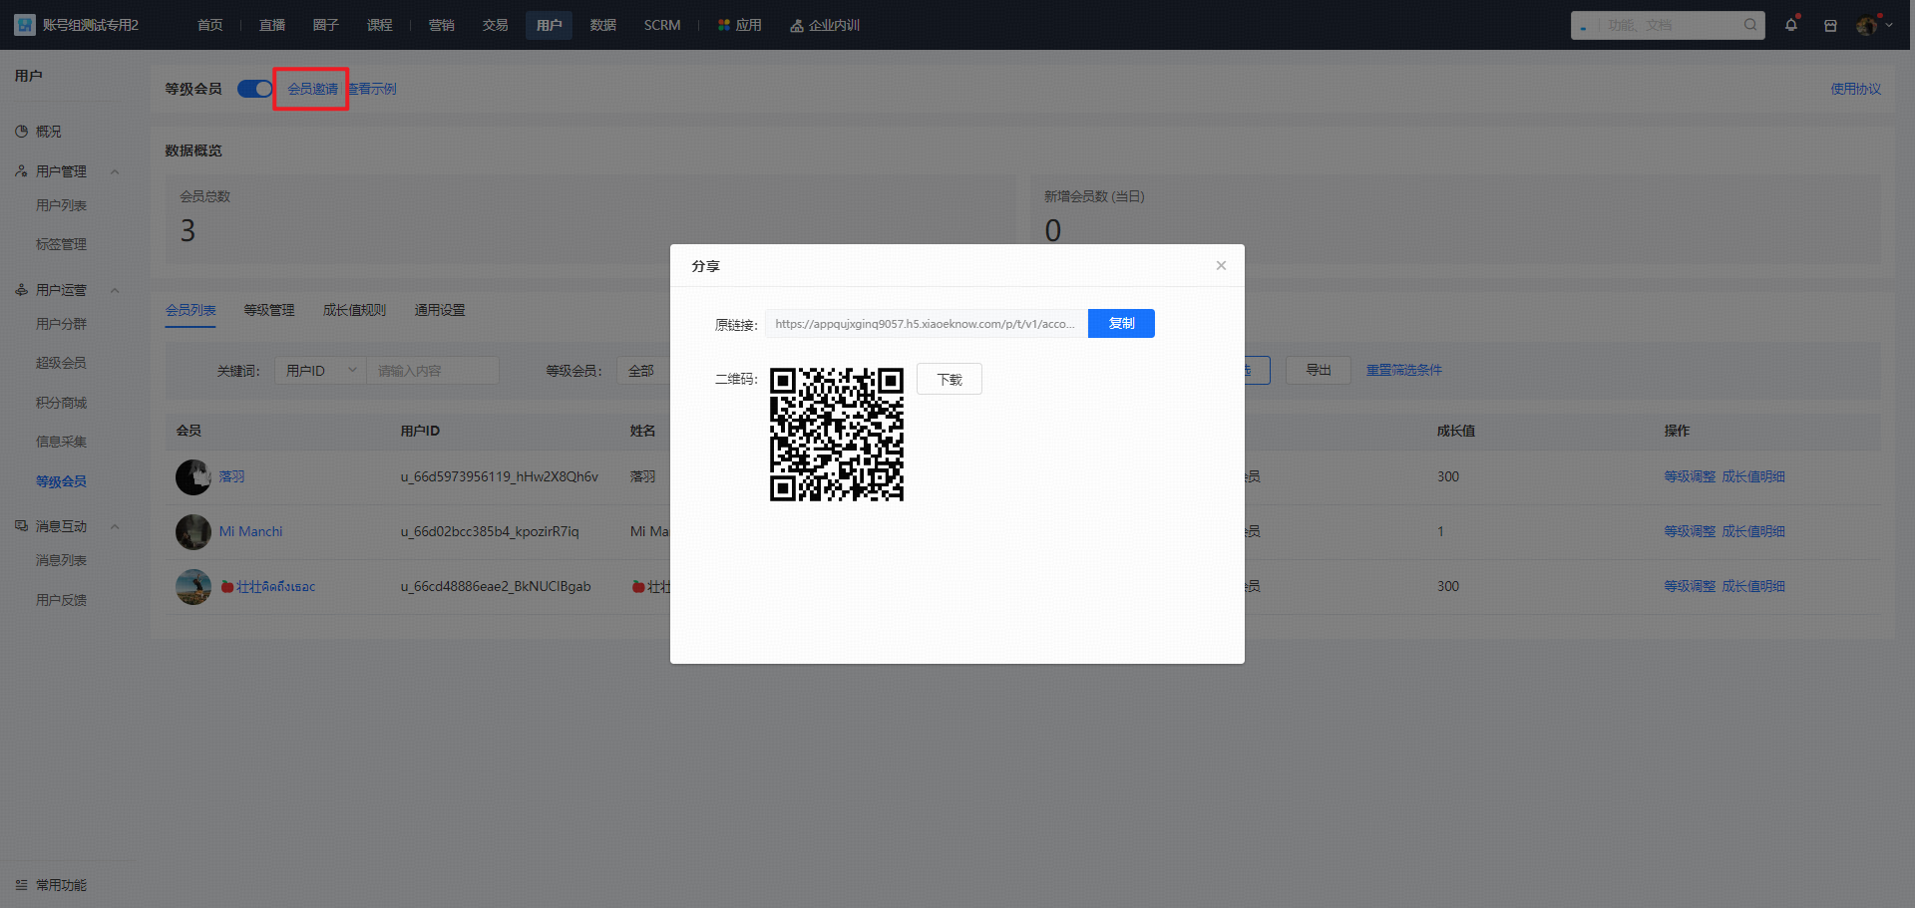Close the 分享 share dialog
This screenshot has height=908, width=1915.
1221,265
